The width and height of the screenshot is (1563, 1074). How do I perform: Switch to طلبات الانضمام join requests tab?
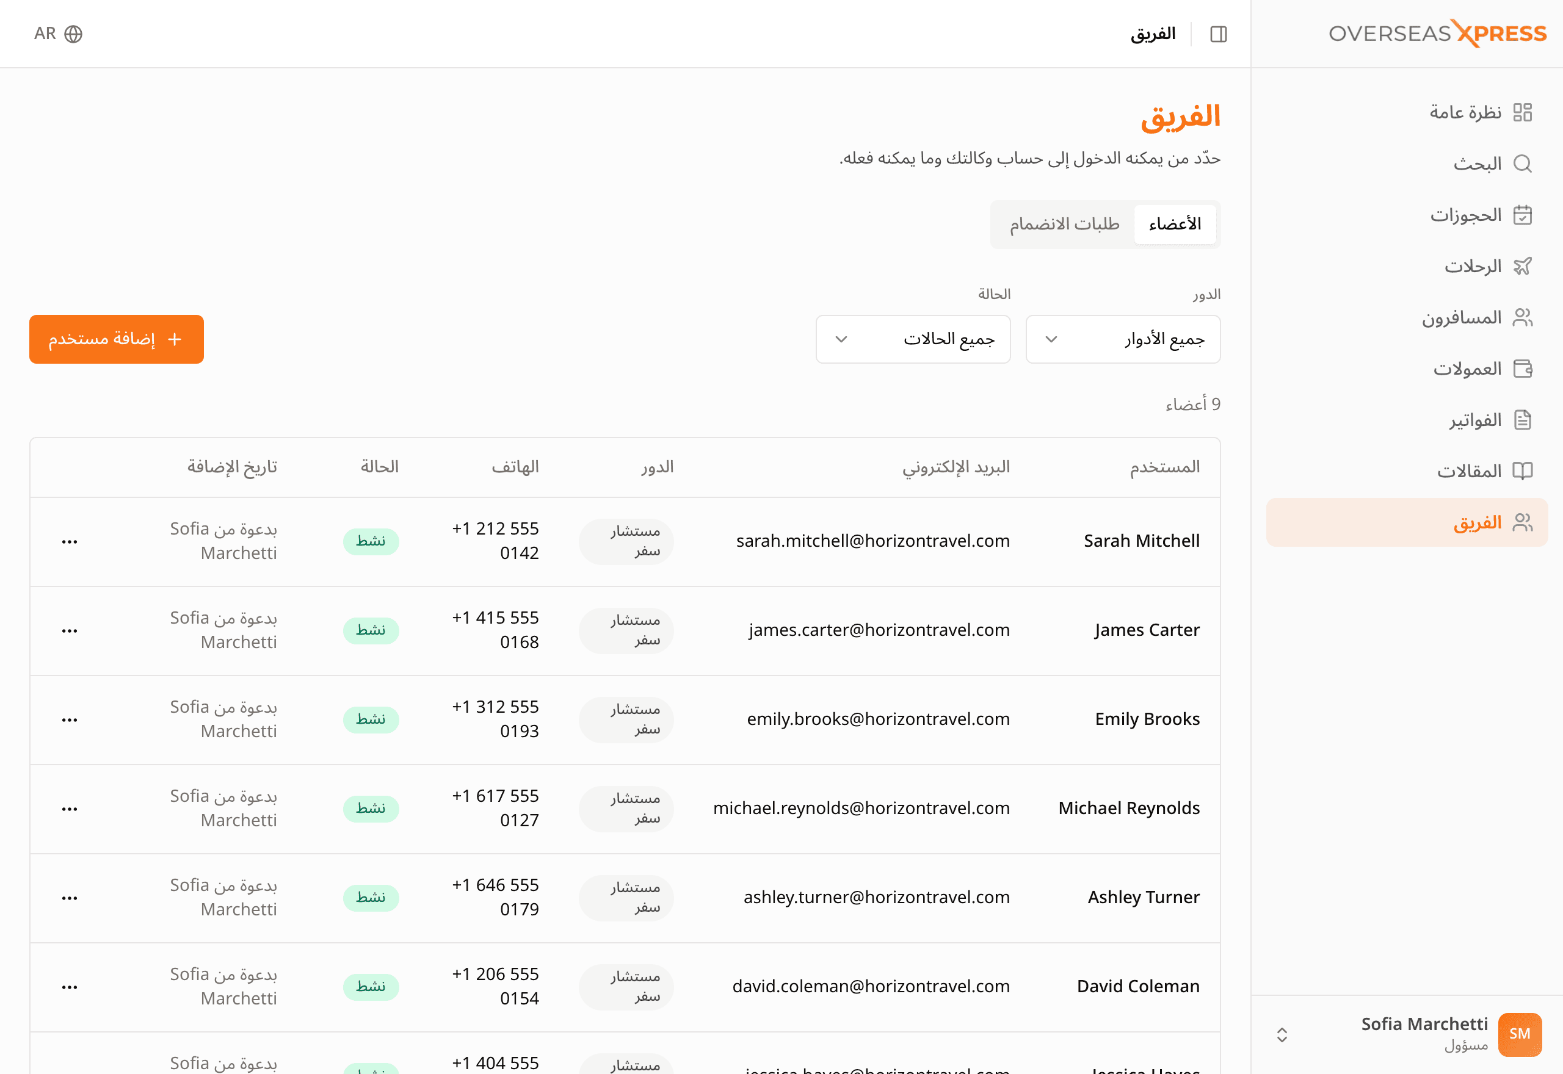point(1064,224)
